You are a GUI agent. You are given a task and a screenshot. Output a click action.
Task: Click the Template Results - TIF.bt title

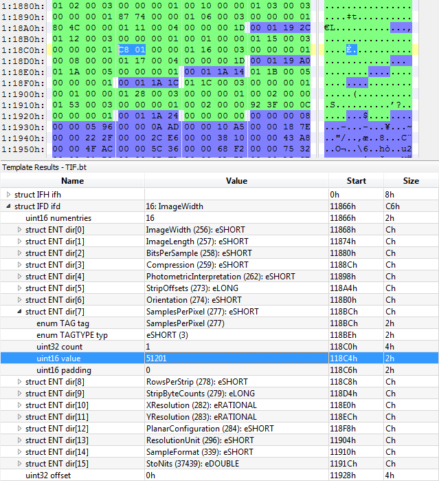[45, 167]
